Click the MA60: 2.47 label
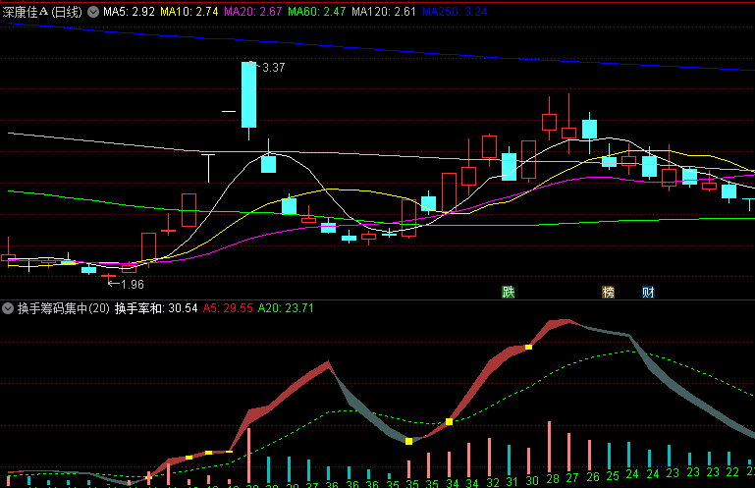755x488 pixels. pyautogui.click(x=316, y=12)
